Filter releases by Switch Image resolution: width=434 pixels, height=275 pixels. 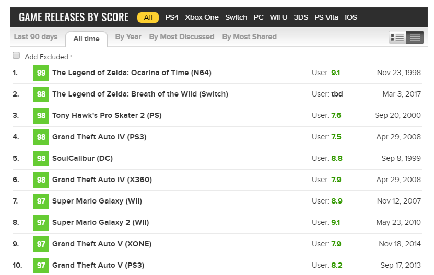pos(236,17)
